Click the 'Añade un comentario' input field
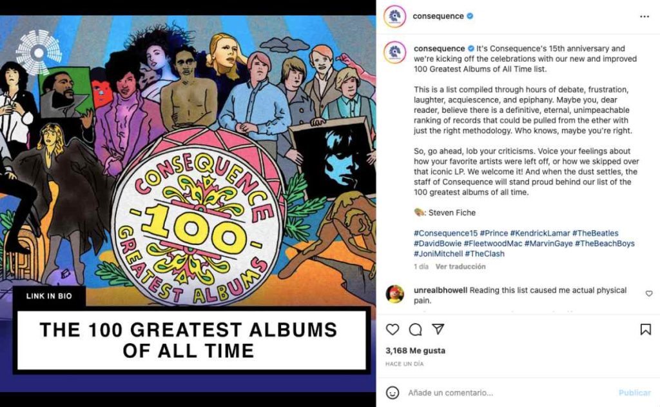 (x=451, y=392)
